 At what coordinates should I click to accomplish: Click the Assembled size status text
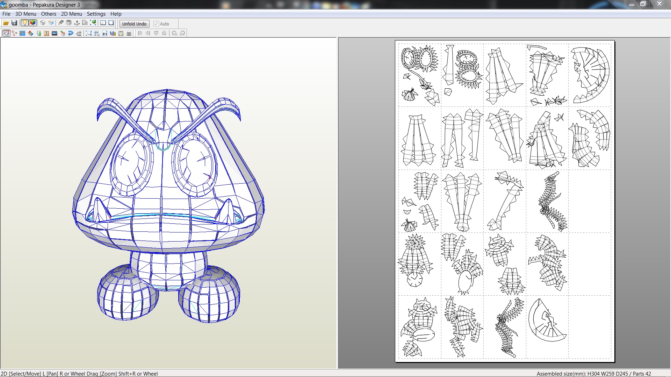594,374
